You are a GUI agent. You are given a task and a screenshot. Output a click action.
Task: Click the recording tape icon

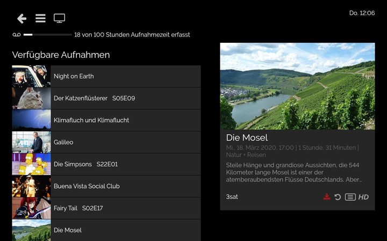pyautogui.click(x=17, y=35)
